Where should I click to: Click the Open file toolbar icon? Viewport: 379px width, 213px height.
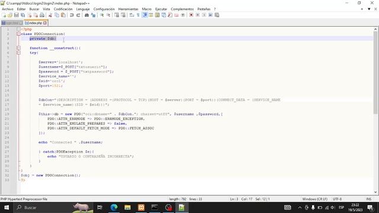coord(10,15)
